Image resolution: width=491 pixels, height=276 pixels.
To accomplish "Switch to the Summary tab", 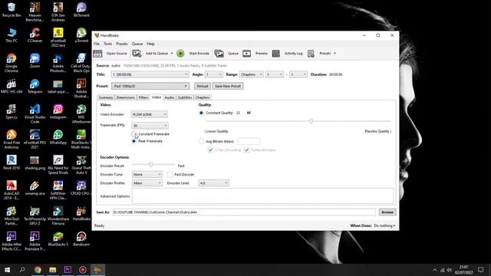I will click(x=106, y=97).
